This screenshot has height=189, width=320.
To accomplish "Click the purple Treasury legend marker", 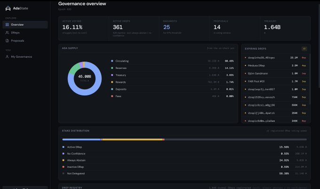I will pos(112,75).
